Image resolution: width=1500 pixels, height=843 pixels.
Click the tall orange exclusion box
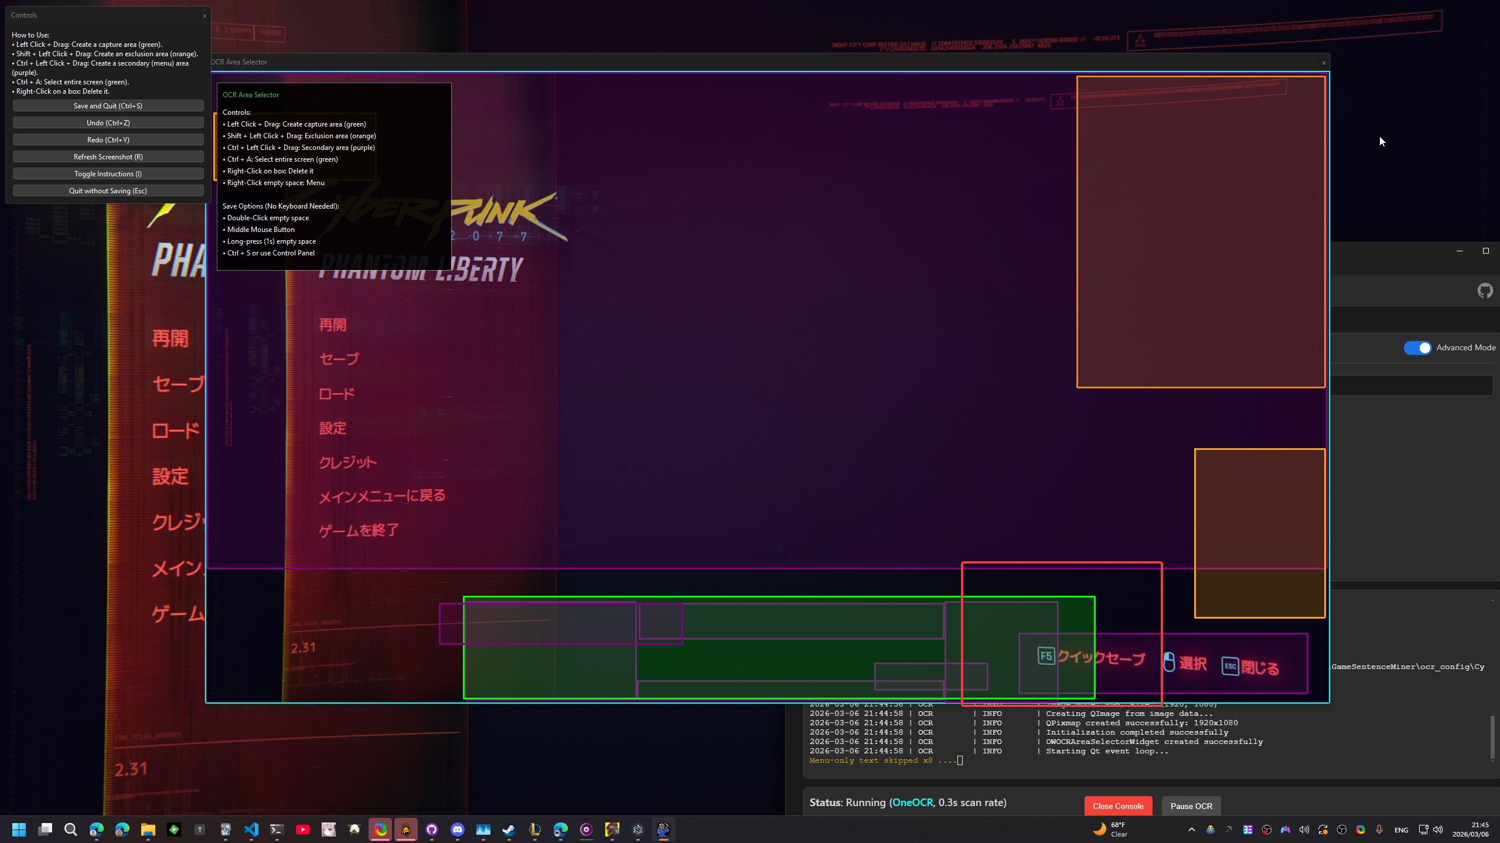pos(1201,232)
